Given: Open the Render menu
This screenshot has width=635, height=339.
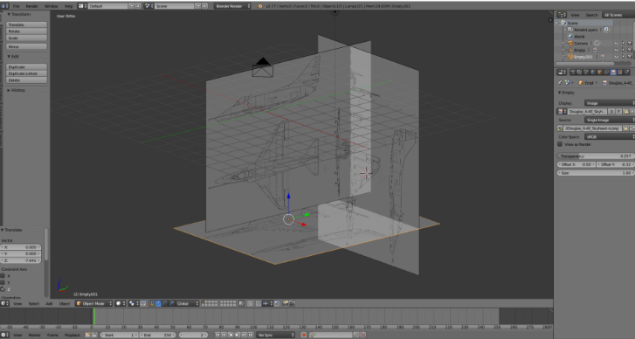Looking at the screenshot, I should (32, 6).
